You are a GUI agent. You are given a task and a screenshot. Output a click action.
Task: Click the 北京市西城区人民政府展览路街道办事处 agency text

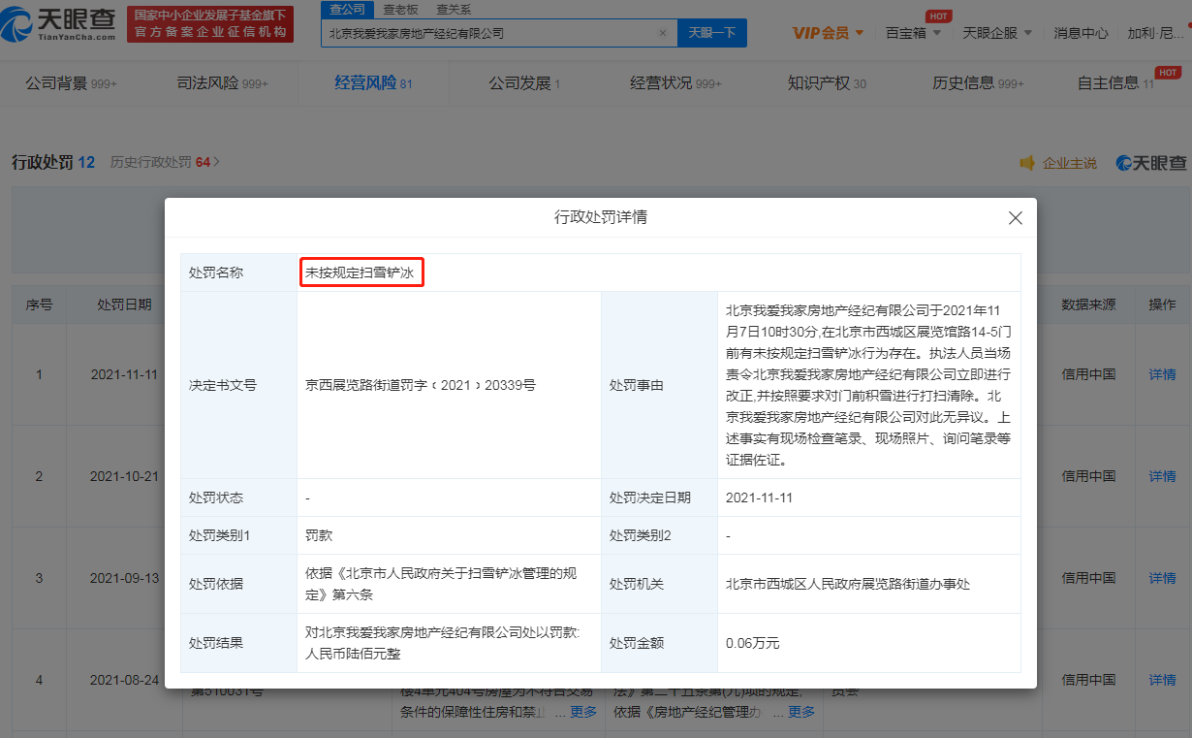click(x=847, y=584)
